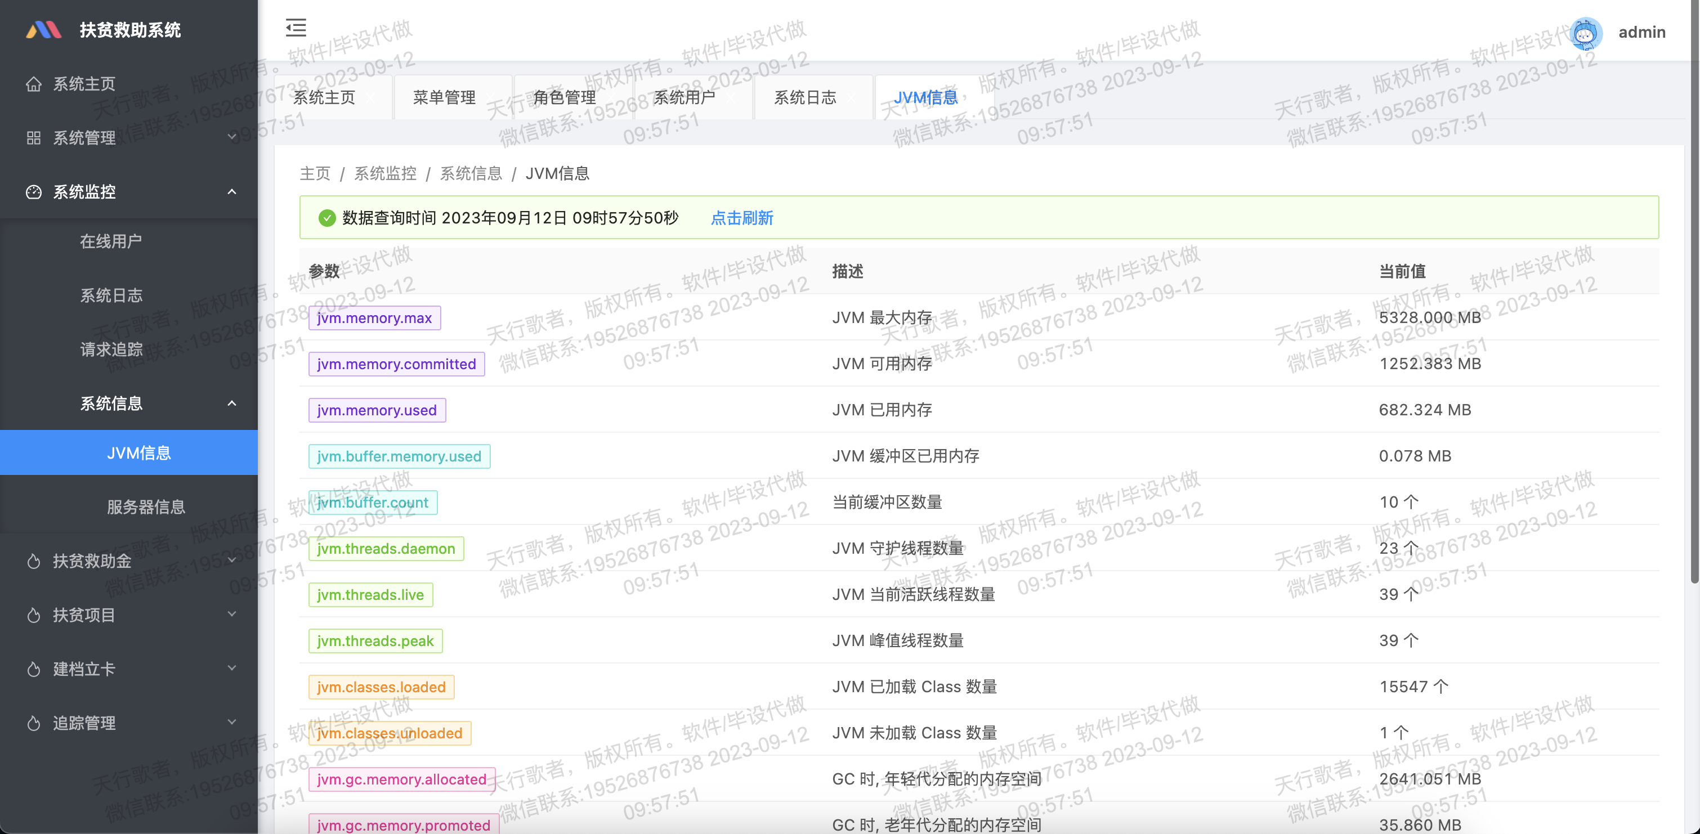The width and height of the screenshot is (1700, 834).
Task: Click the flame icon beside 建档立卡
Action: [34, 669]
